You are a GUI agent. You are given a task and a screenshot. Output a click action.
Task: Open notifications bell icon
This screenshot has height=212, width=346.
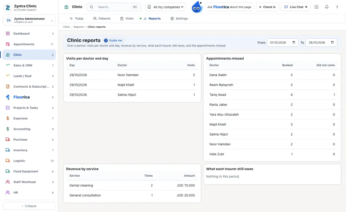pyautogui.click(x=327, y=7)
